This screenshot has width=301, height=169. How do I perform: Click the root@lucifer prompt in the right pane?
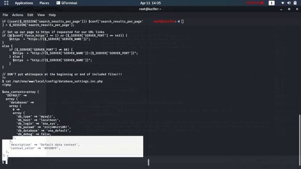coord(166,22)
